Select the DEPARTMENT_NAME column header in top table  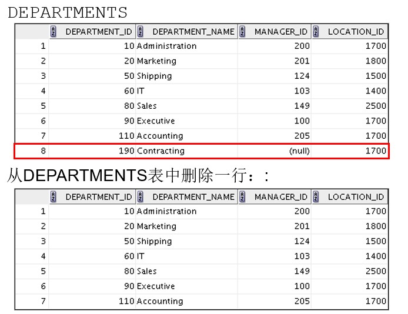186,32
